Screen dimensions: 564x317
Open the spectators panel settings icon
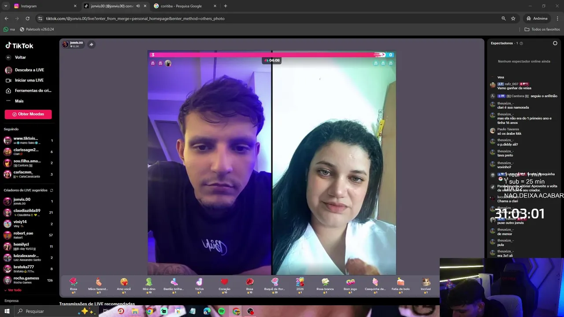[x=555, y=43]
